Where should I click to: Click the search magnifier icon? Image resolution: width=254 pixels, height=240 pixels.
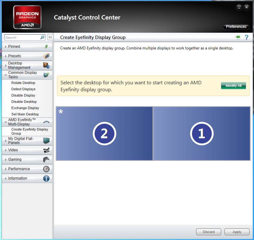[x=42, y=37]
